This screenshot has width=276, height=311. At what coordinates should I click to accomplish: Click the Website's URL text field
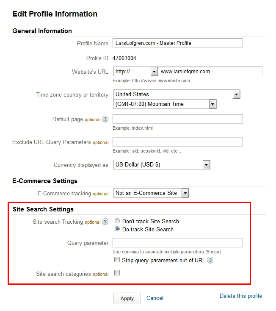point(210,71)
